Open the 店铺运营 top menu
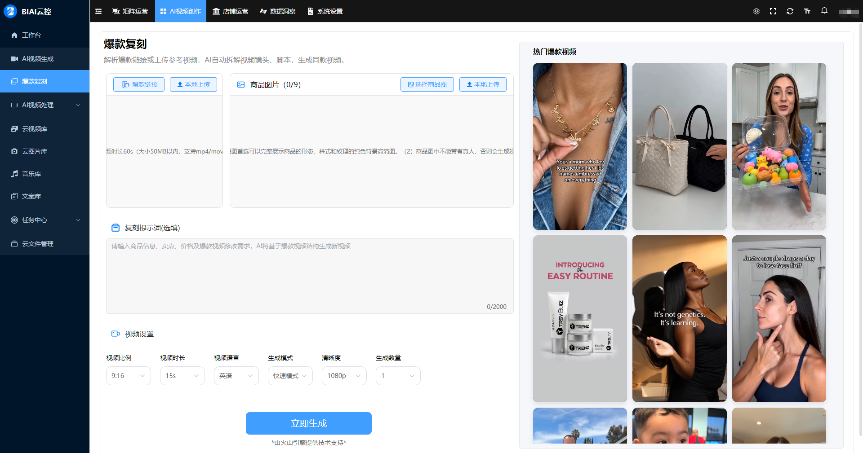 231,11
